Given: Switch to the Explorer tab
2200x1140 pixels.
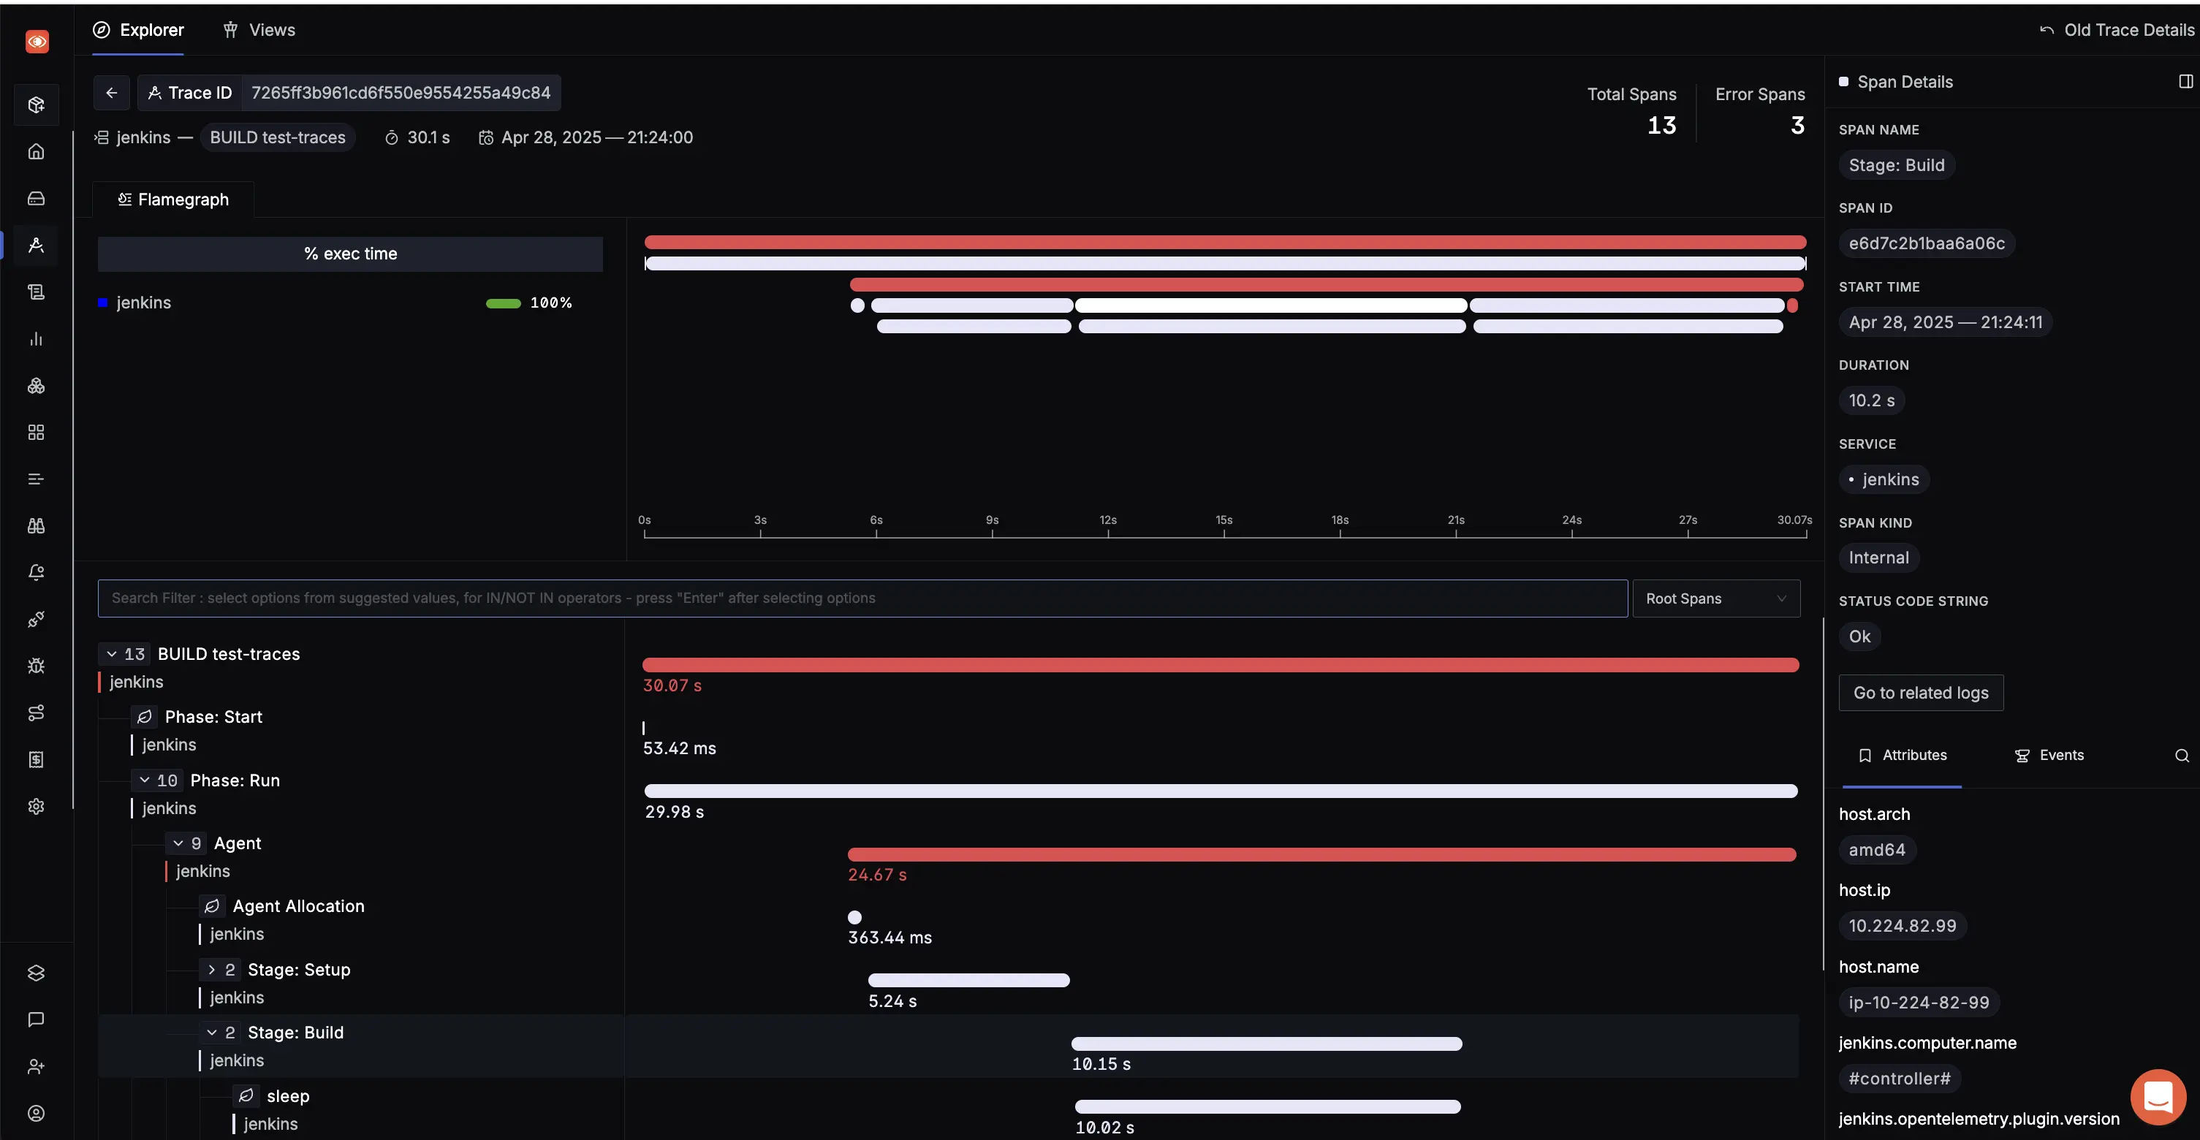Looking at the screenshot, I should (138, 30).
